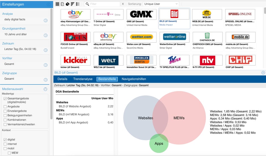The width and height of the screenshot is (266, 156).
Task: Click the wetteronline logo tile
Action: (x=174, y=37)
